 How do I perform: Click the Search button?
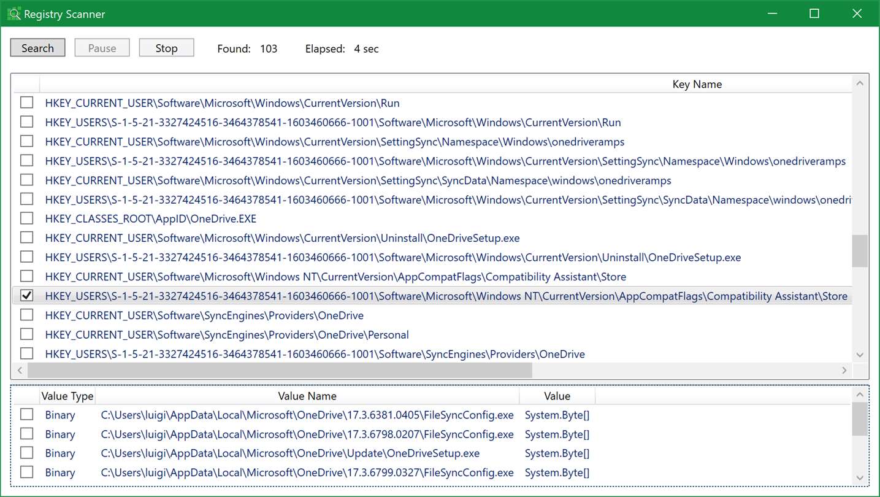tap(37, 48)
